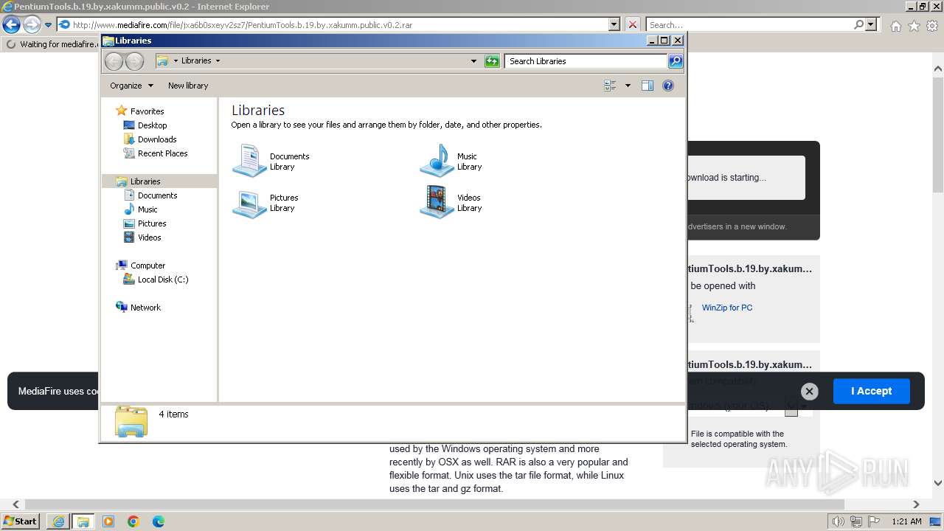Click the clock showing 1:21 AM
This screenshot has height=531, width=944.
pos(906,521)
